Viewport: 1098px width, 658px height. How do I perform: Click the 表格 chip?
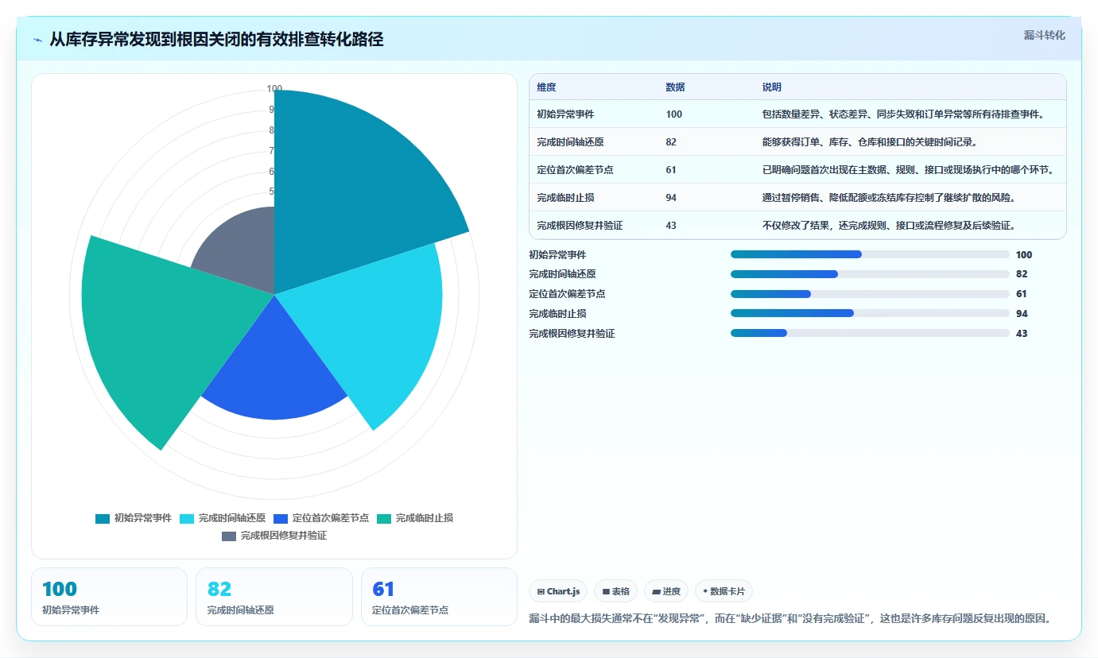click(615, 591)
